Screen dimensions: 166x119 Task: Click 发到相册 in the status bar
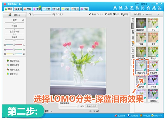pyautogui.click(x=133, y=115)
